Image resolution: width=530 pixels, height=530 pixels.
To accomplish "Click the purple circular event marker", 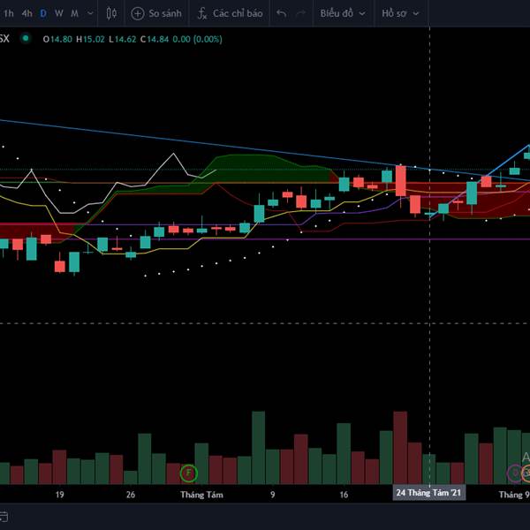I will pos(515,473).
